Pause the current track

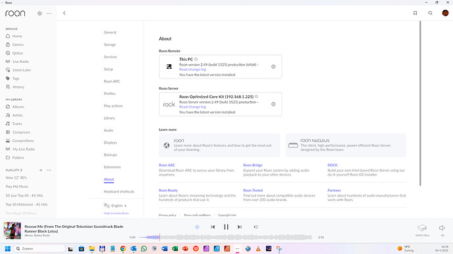(226, 227)
